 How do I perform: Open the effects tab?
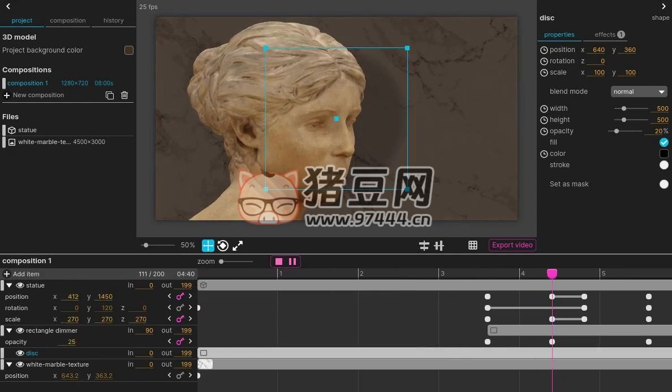[x=609, y=34]
